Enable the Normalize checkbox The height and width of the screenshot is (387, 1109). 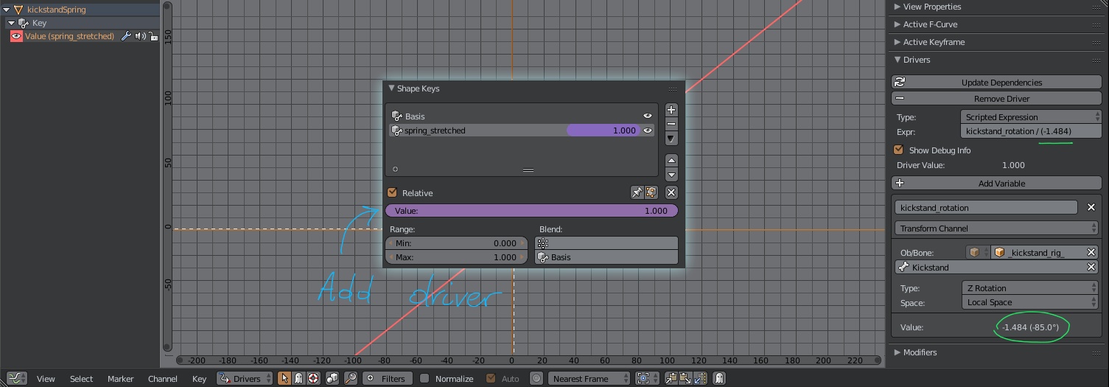(424, 378)
